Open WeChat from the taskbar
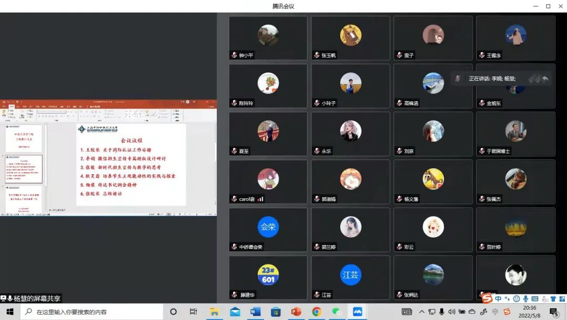This screenshot has width=567, height=320. click(337, 312)
